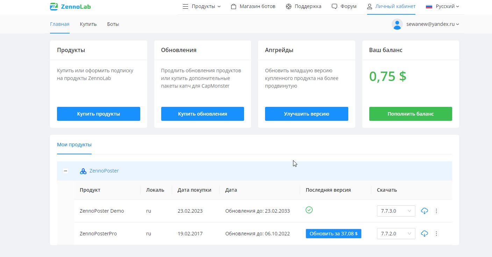This screenshot has width=492, height=257.
Task: Open version dropdown showing 7.7.2.0
Action: click(396, 234)
